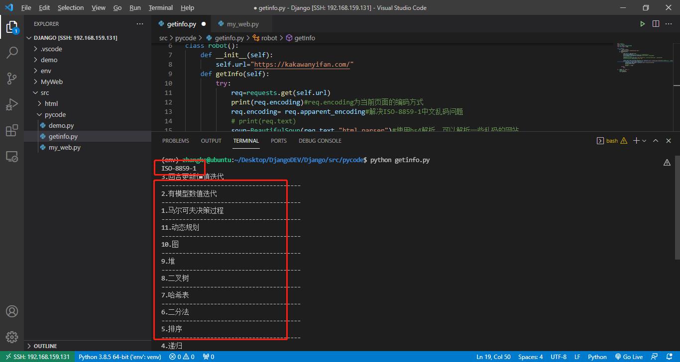Click the bash terminal profile label
Image resolution: width=680 pixels, height=362 pixels.
coord(612,141)
